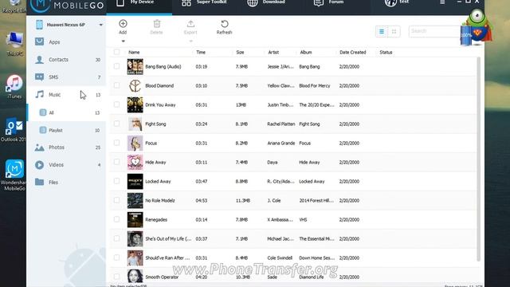Switch to list view icon

tap(382, 32)
